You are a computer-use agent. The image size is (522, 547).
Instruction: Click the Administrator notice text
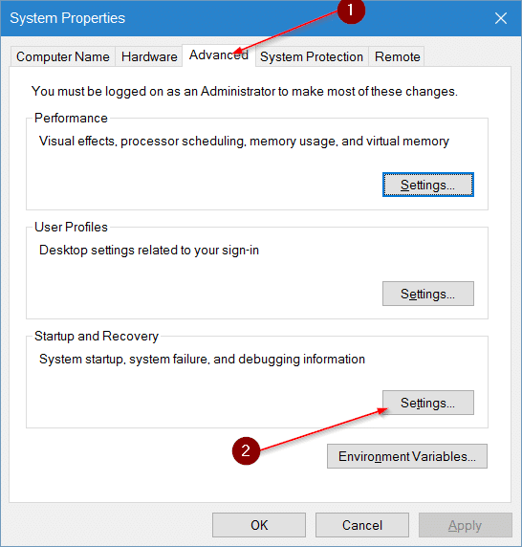(245, 92)
